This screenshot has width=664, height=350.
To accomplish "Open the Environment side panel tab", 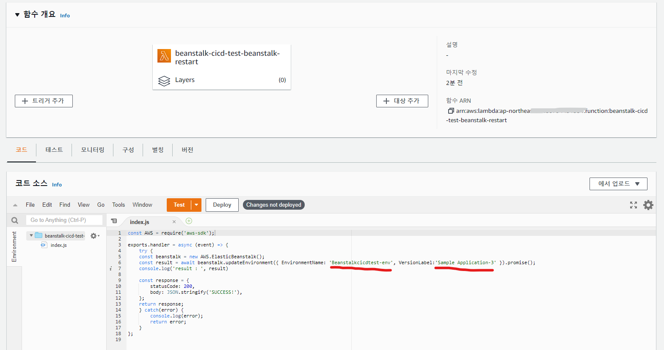I will click(x=14, y=246).
